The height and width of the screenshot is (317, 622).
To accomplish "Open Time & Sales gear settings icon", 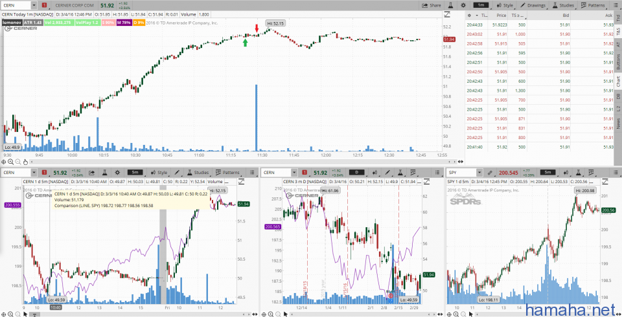I will click(x=470, y=16).
